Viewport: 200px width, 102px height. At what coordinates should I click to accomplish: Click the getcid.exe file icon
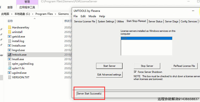(x=10, y=37)
